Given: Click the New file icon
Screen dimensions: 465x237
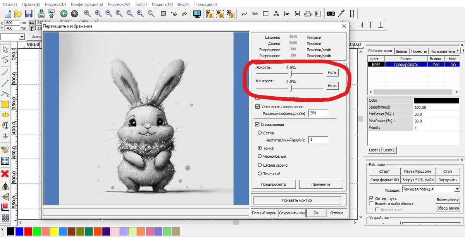Looking at the screenshot, I should (x=8, y=14).
